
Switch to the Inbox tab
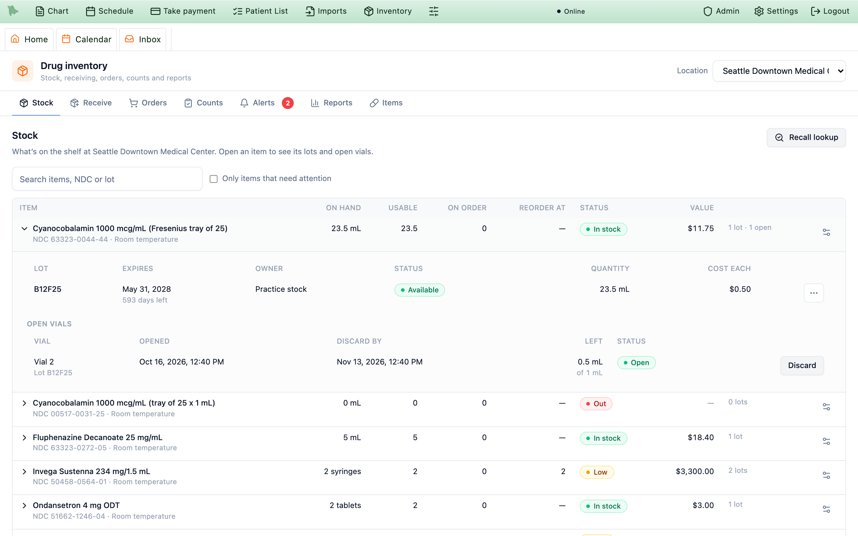(143, 39)
